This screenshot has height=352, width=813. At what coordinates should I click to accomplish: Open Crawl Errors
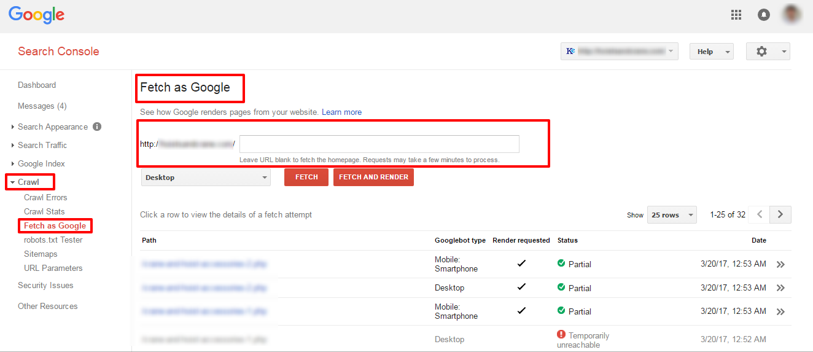point(45,197)
